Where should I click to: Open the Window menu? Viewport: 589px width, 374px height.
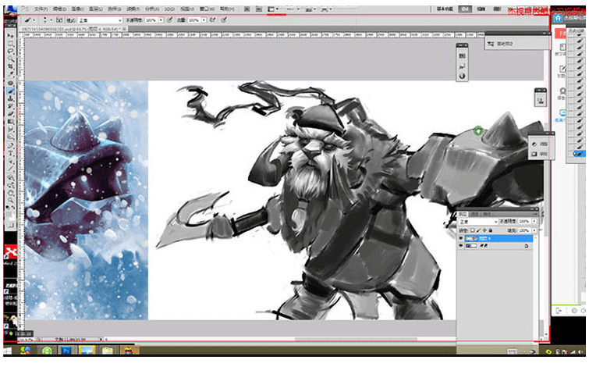207,9
